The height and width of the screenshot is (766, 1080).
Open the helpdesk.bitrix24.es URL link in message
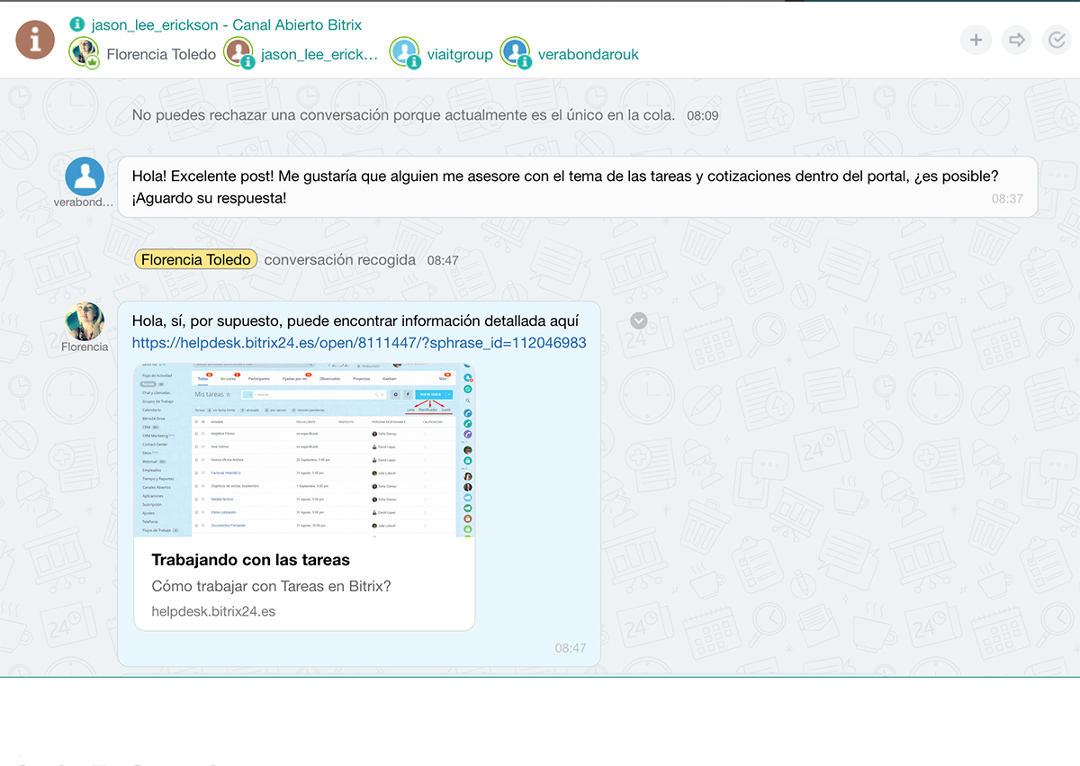(x=359, y=343)
